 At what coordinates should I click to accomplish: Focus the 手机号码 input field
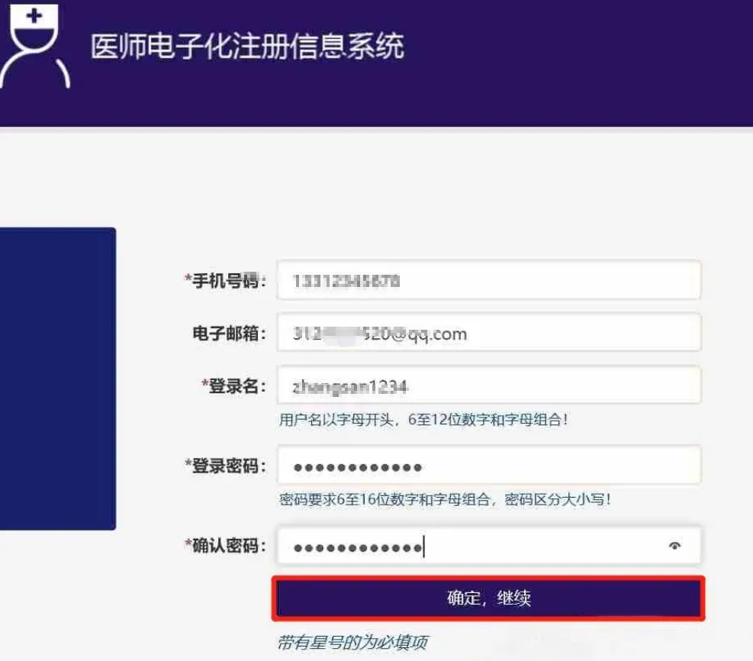(x=488, y=281)
